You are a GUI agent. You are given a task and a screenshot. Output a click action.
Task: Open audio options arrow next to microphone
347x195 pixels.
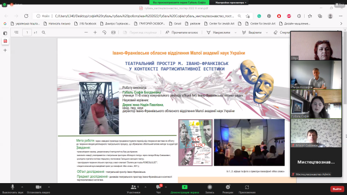click(22, 187)
